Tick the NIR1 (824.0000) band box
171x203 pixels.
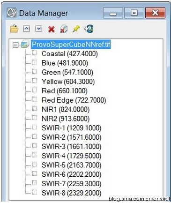[35, 108]
